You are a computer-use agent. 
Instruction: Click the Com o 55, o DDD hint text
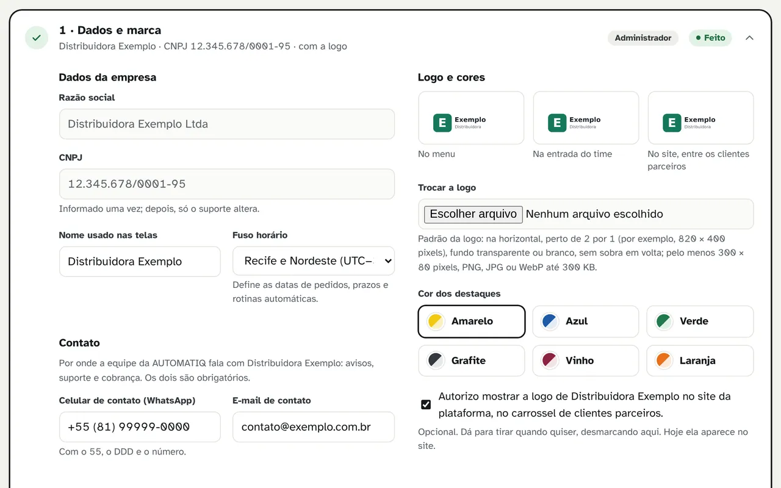pyautogui.click(x=123, y=452)
